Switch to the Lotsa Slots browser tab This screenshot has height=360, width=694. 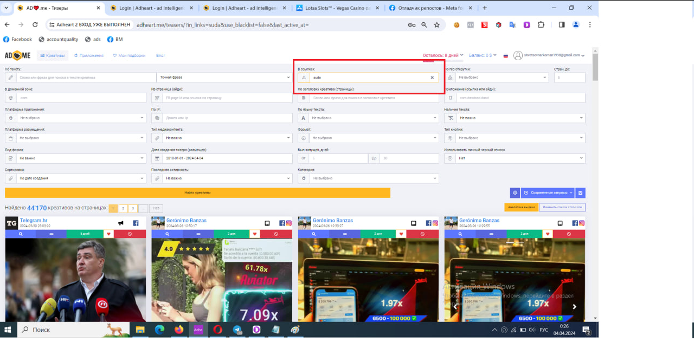click(x=337, y=8)
